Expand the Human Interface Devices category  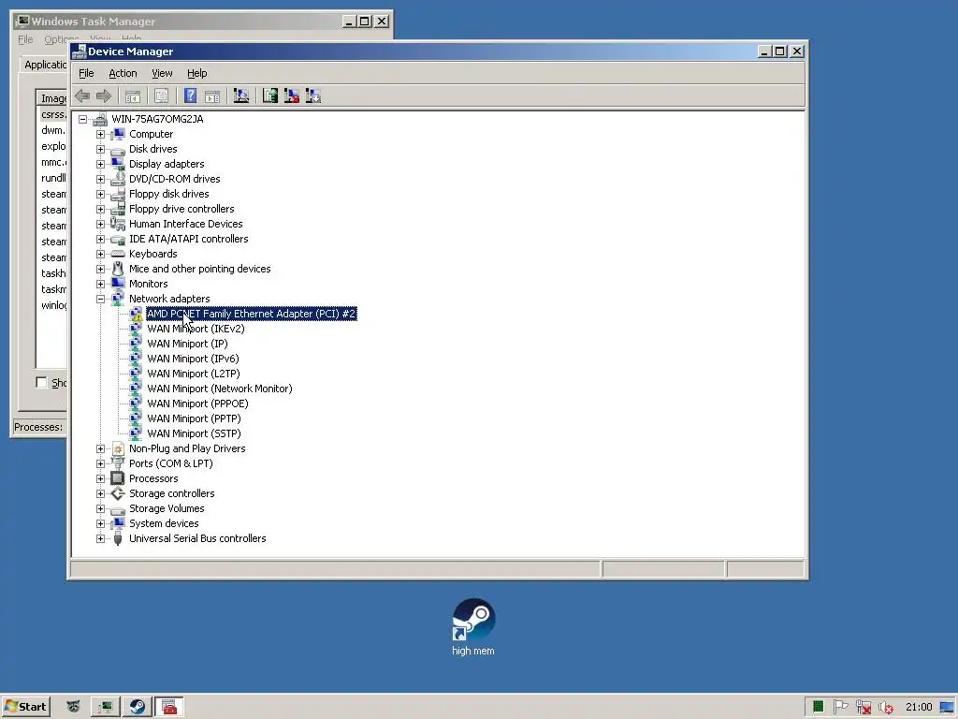[x=101, y=224]
